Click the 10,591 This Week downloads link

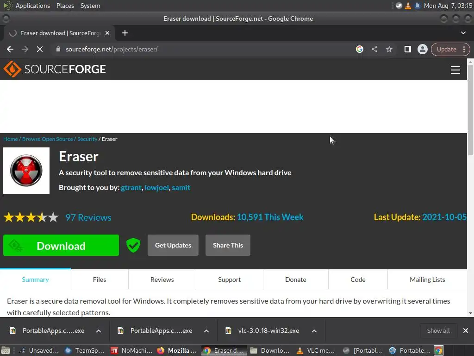coord(270,217)
